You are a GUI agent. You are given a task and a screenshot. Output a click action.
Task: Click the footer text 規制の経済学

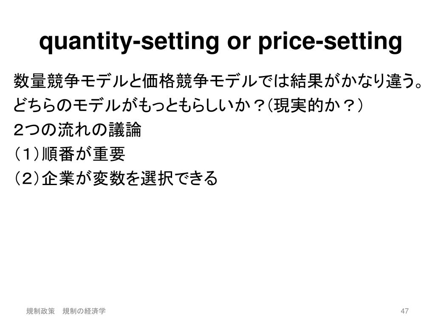[84, 311]
